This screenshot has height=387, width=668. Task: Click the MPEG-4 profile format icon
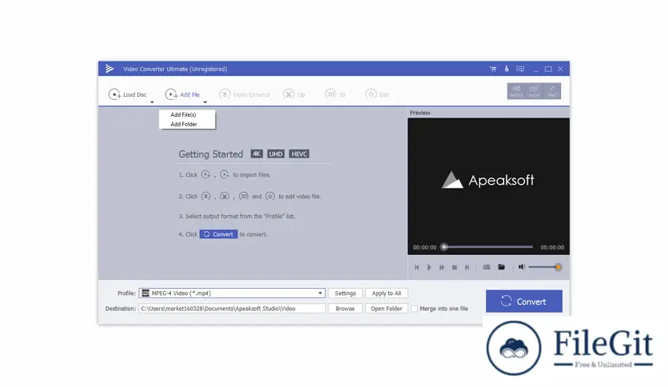click(145, 293)
